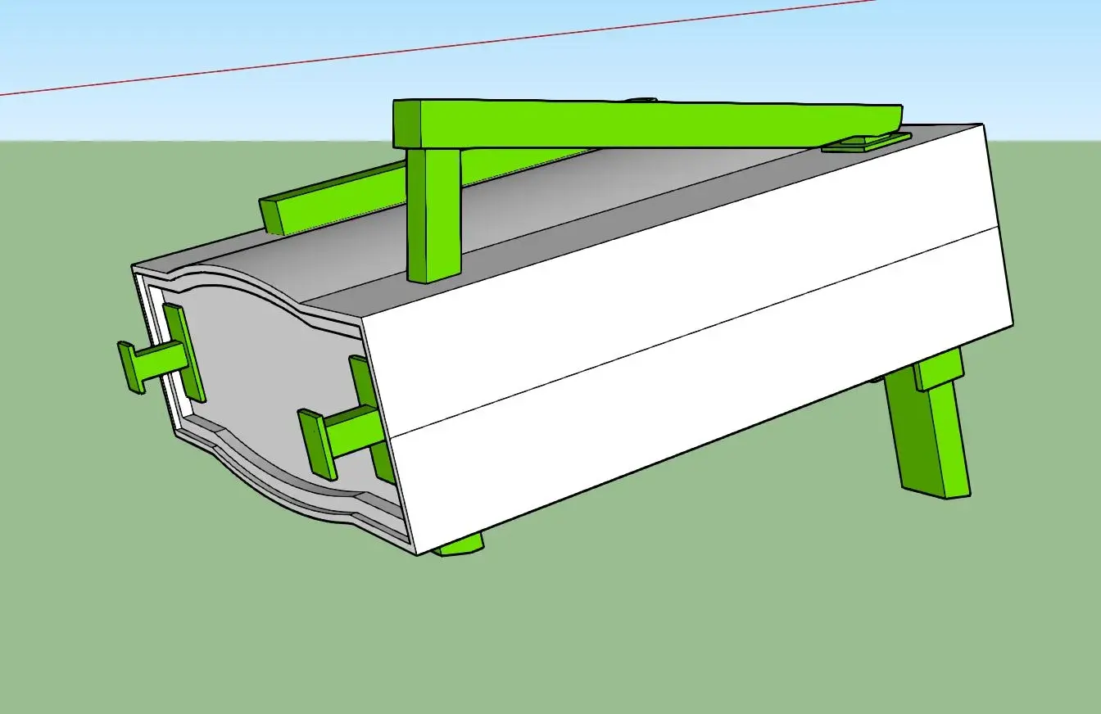Select the vertical green post under the beam
The height and width of the screenshot is (714, 1101).
click(x=434, y=216)
